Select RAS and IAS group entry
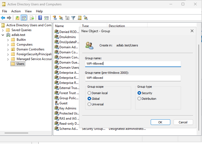 pyautogui.click(x=67, y=119)
